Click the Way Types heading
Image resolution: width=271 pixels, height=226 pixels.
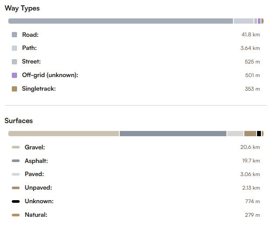tap(22, 8)
